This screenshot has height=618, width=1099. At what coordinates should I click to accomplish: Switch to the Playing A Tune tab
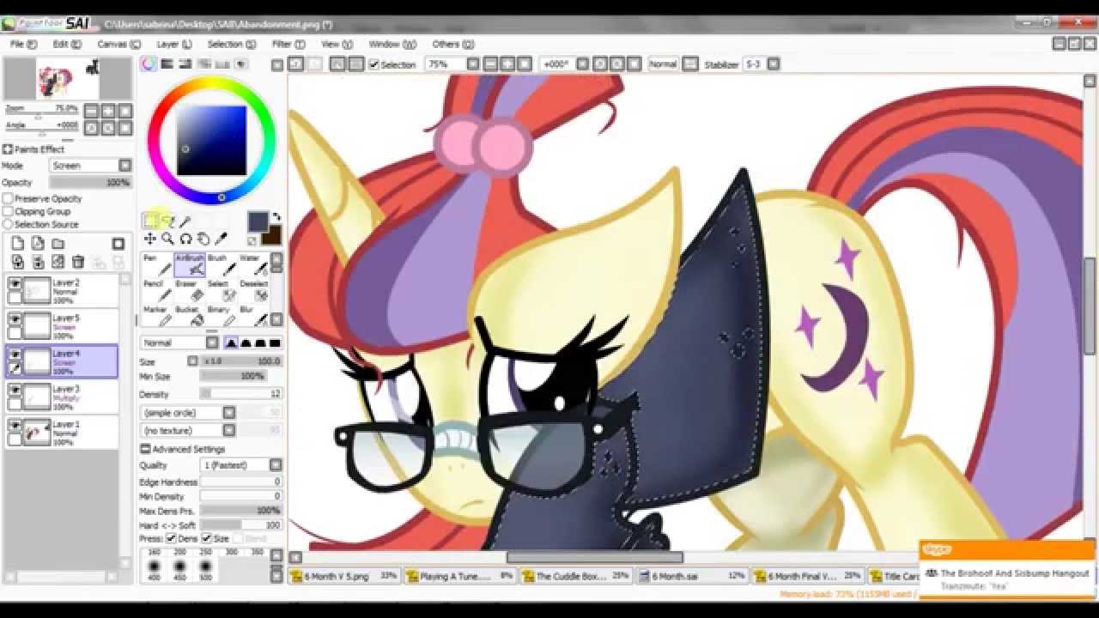460,576
